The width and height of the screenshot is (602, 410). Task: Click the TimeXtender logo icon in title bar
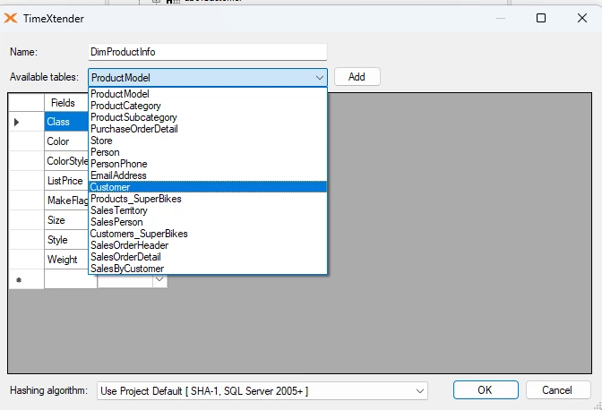click(x=11, y=18)
